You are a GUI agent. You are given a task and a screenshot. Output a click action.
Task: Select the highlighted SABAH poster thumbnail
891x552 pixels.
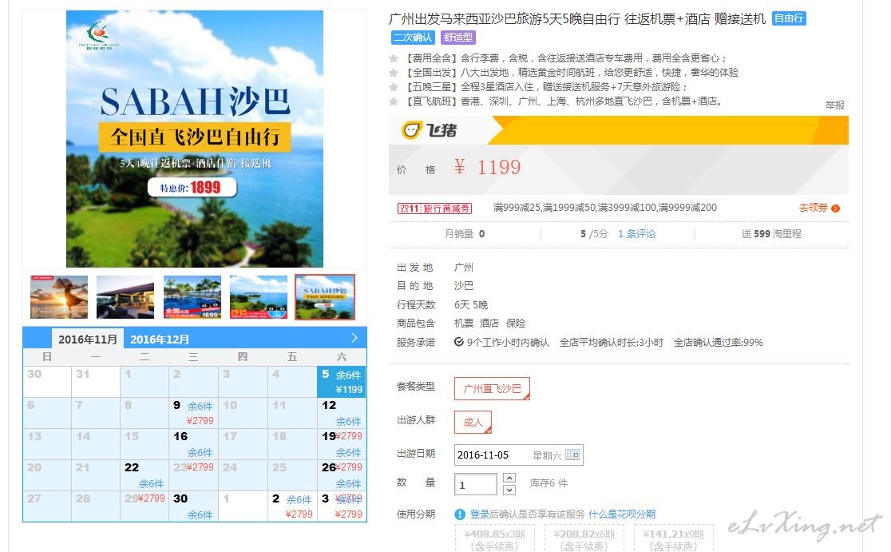(325, 297)
